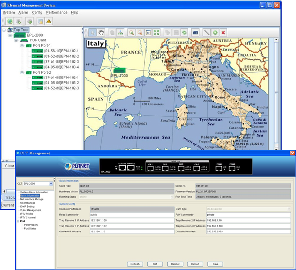Select the hand pan tool in map toolbar

pyautogui.click(x=101, y=33)
